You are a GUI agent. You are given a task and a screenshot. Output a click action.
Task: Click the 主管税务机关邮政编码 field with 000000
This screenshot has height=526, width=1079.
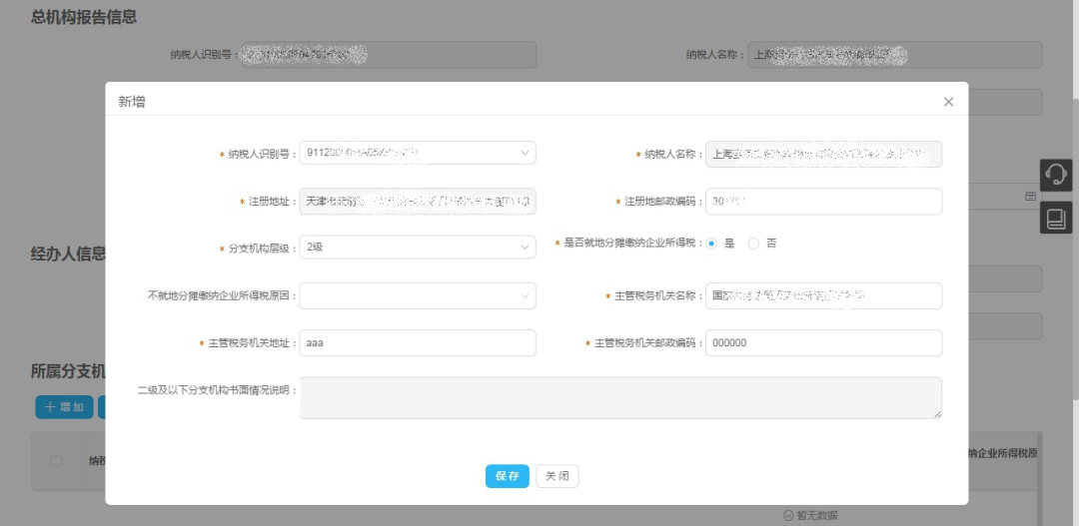point(822,343)
